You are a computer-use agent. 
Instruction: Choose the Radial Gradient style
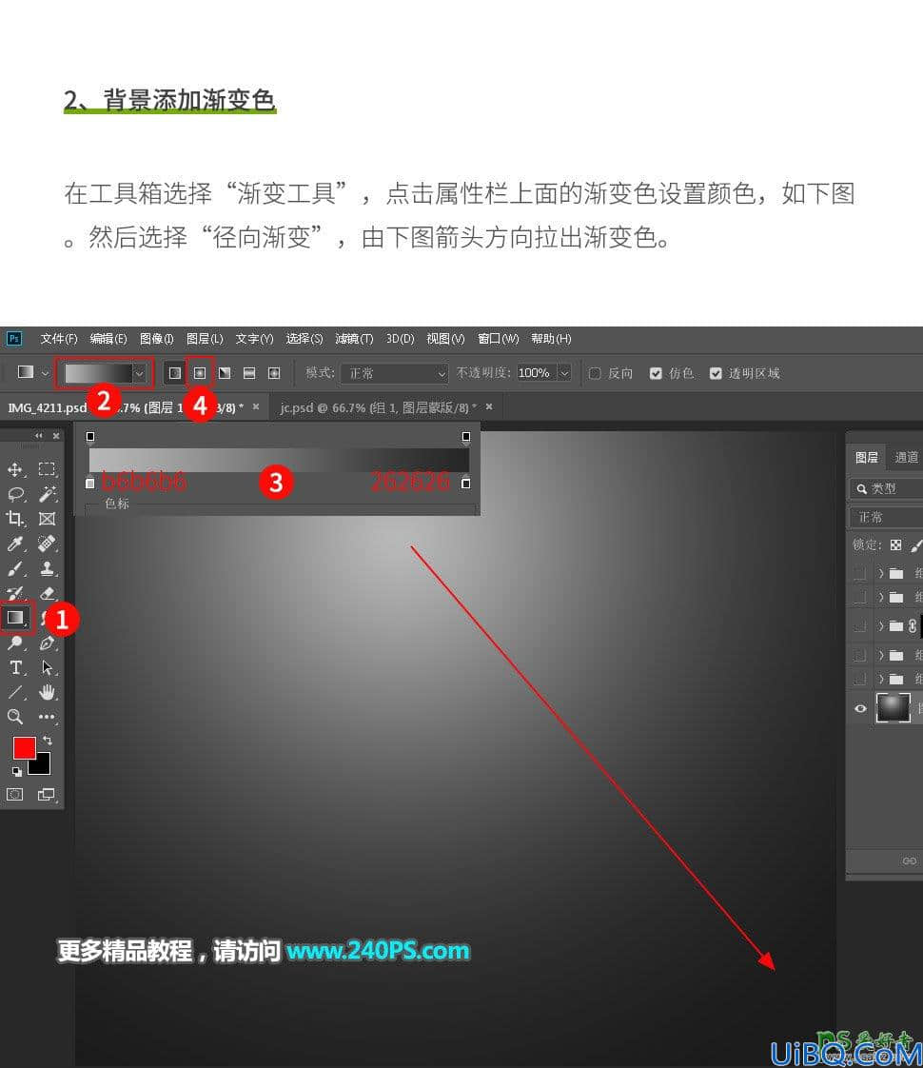click(x=200, y=372)
